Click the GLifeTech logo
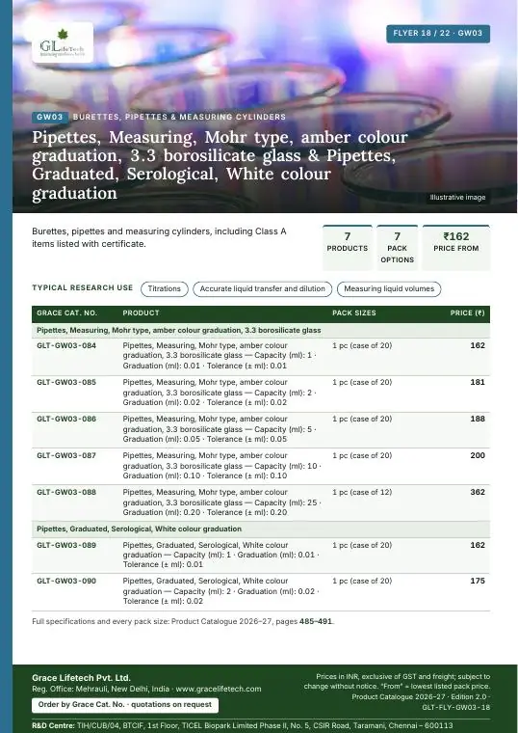Viewport: 518px width, 733px height. (x=63, y=42)
